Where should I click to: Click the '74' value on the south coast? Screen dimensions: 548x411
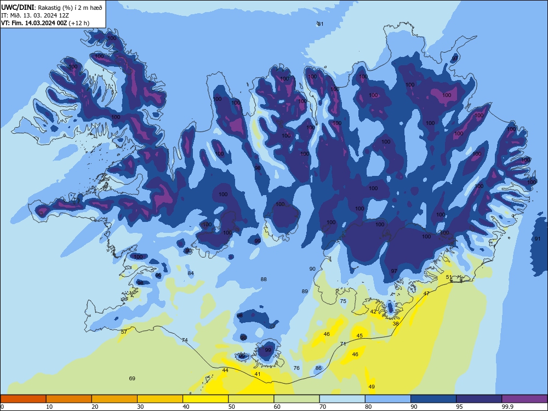click(x=185, y=340)
